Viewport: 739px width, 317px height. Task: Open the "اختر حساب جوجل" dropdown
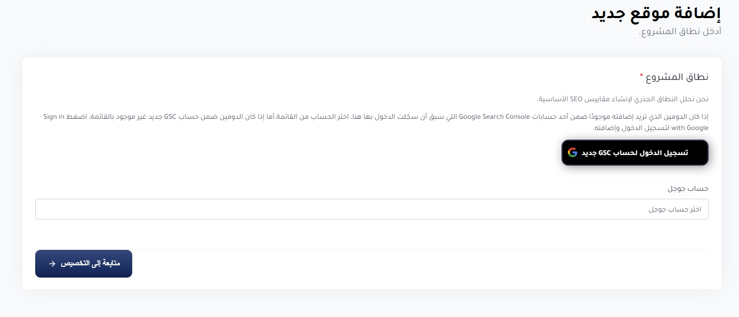(372, 209)
